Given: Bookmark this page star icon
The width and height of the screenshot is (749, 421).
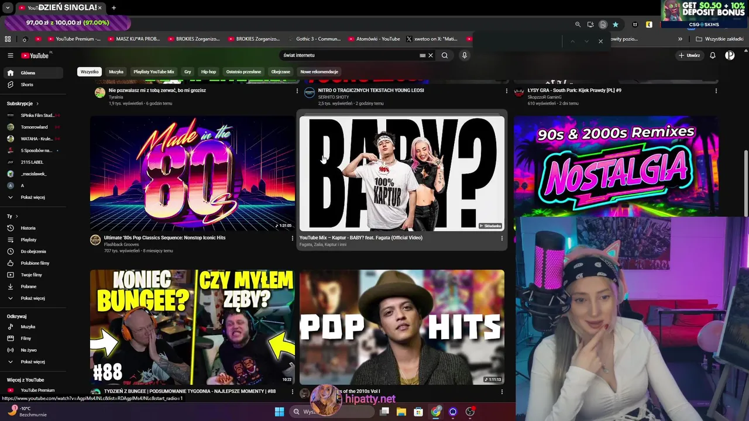Looking at the screenshot, I should (616, 25).
